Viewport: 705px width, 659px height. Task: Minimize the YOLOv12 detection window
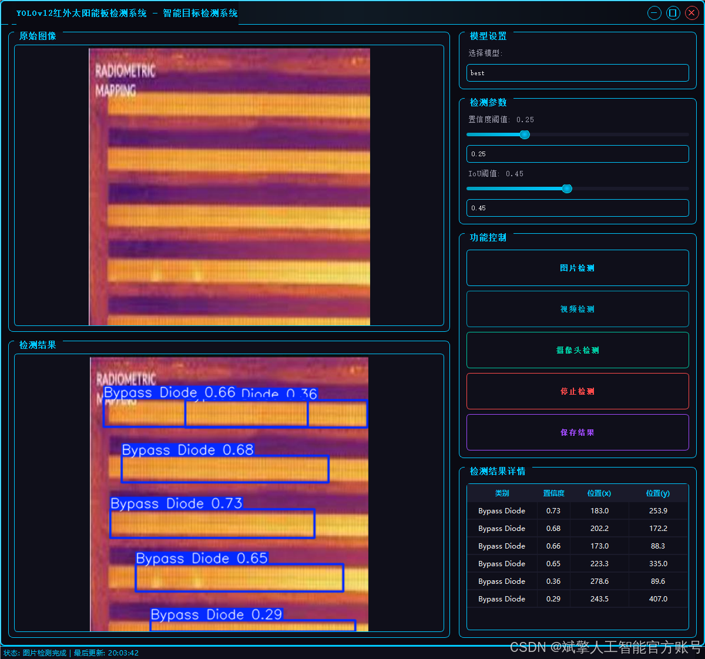(x=654, y=13)
